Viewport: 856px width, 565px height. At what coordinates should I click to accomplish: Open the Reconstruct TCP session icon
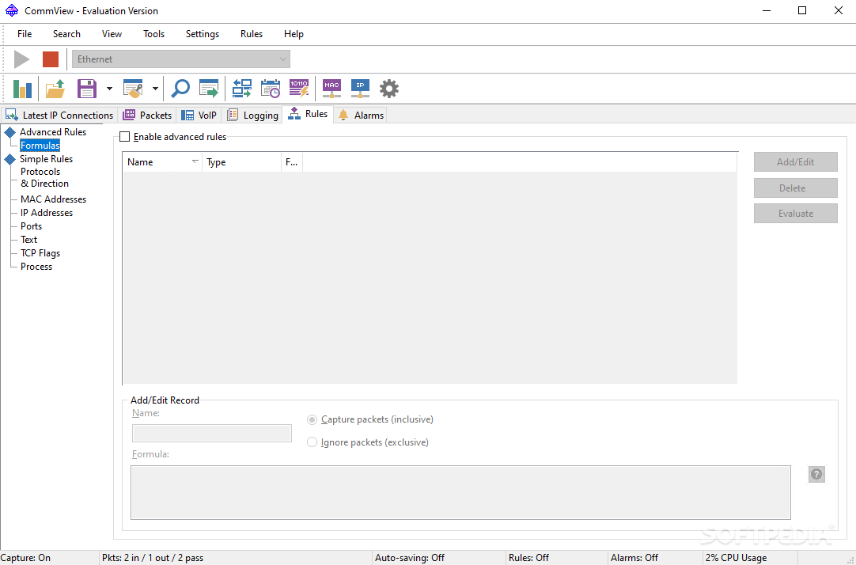coord(242,89)
